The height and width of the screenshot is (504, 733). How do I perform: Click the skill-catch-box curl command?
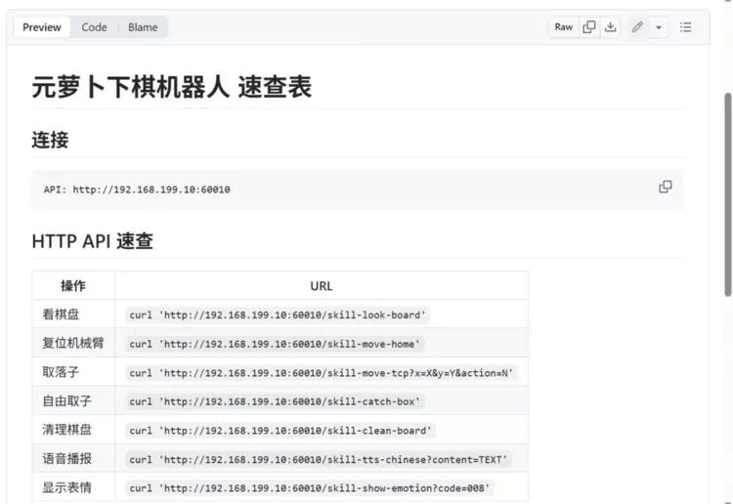pos(275,401)
